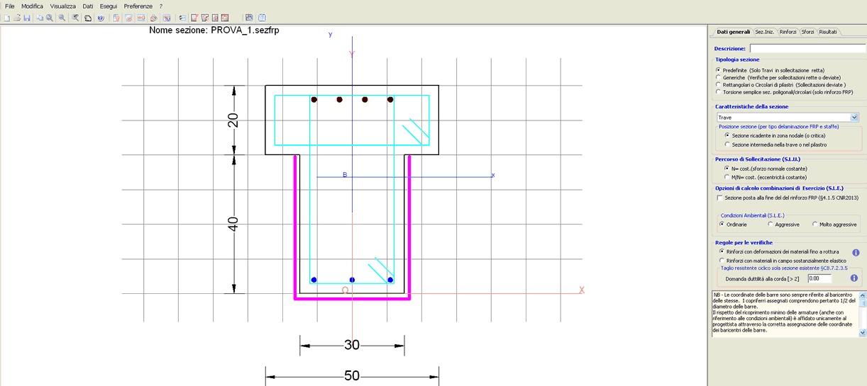The height and width of the screenshot is (386, 867).
Task: Set environmental condition to Molto aggressive
Action: (814, 224)
